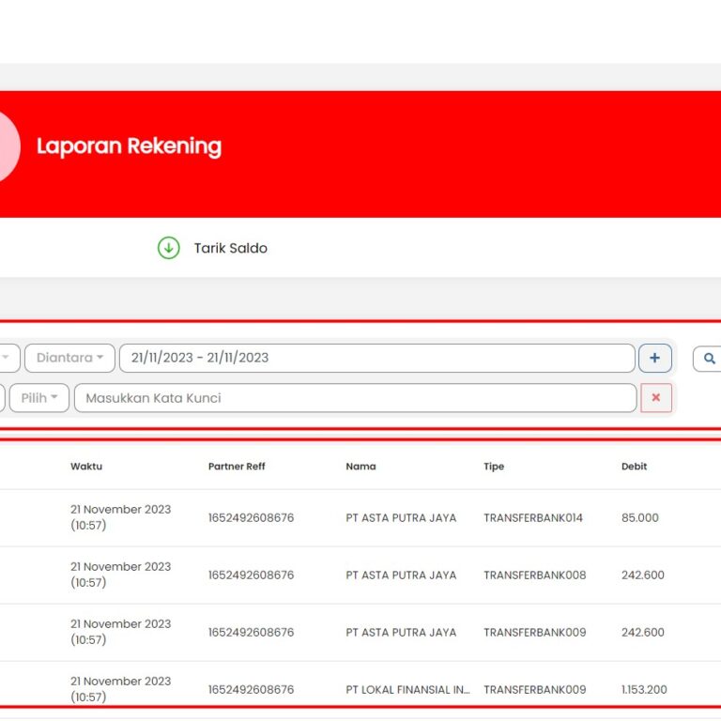Click the Laporan Rekening heading
The height and width of the screenshot is (721, 721).
[129, 146]
